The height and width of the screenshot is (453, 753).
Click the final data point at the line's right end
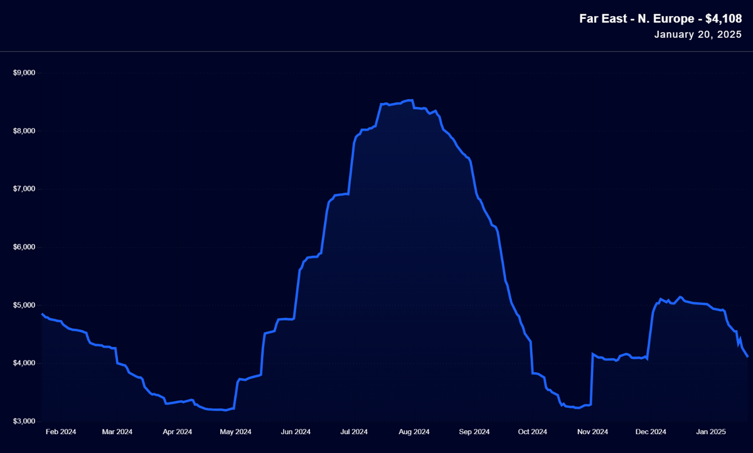pos(747,356)
